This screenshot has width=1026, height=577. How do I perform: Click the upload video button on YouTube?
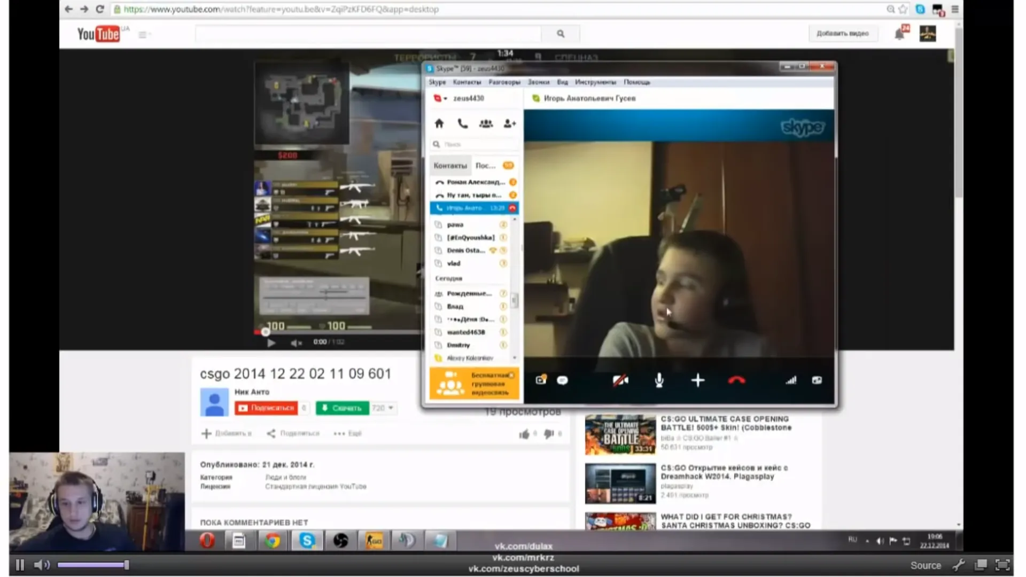coord(843,33)
